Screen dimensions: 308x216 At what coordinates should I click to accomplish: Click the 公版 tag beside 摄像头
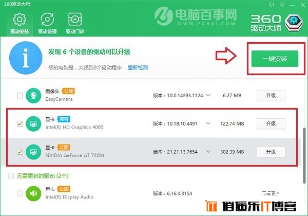click(68, 91)
